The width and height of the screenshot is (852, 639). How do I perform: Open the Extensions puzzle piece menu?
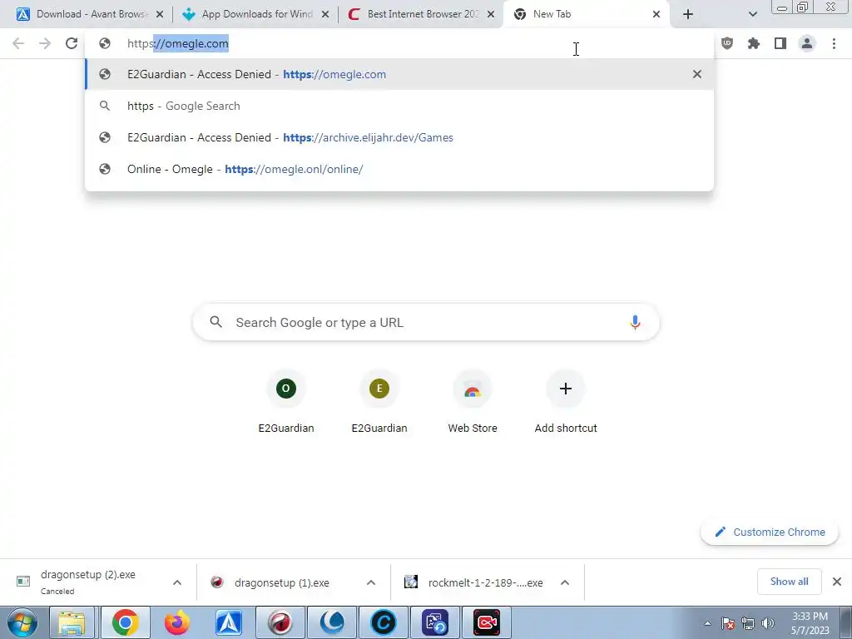(754, 43)
